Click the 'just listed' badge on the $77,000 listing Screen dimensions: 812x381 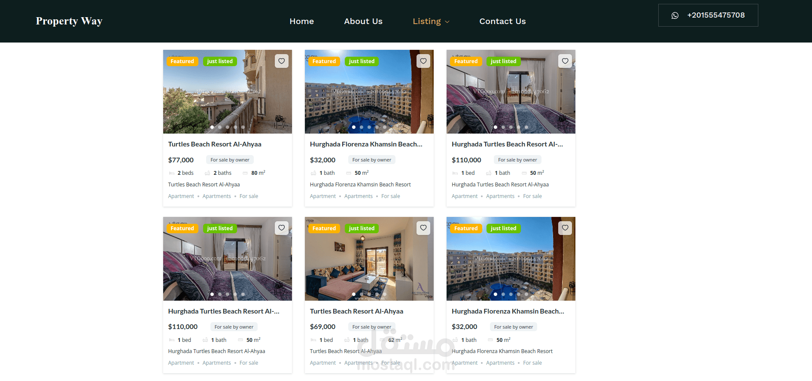[220, 61]
